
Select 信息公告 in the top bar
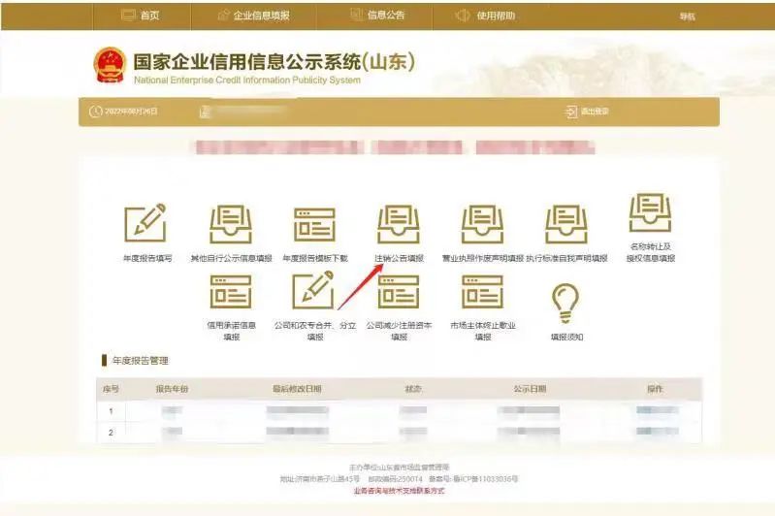374,16
